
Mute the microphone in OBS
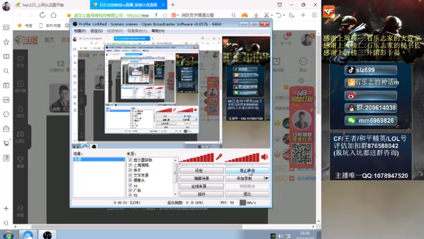click(219, 157)
